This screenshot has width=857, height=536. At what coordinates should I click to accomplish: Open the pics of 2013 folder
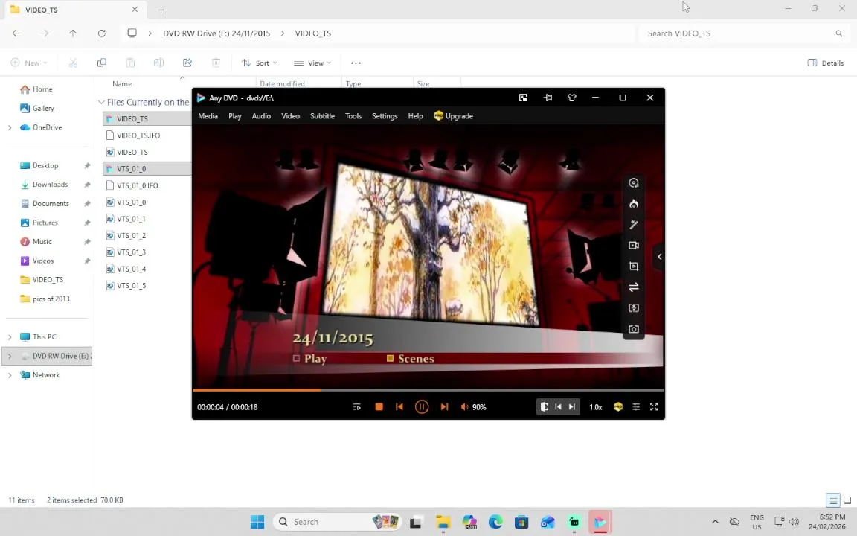point(51,299)
